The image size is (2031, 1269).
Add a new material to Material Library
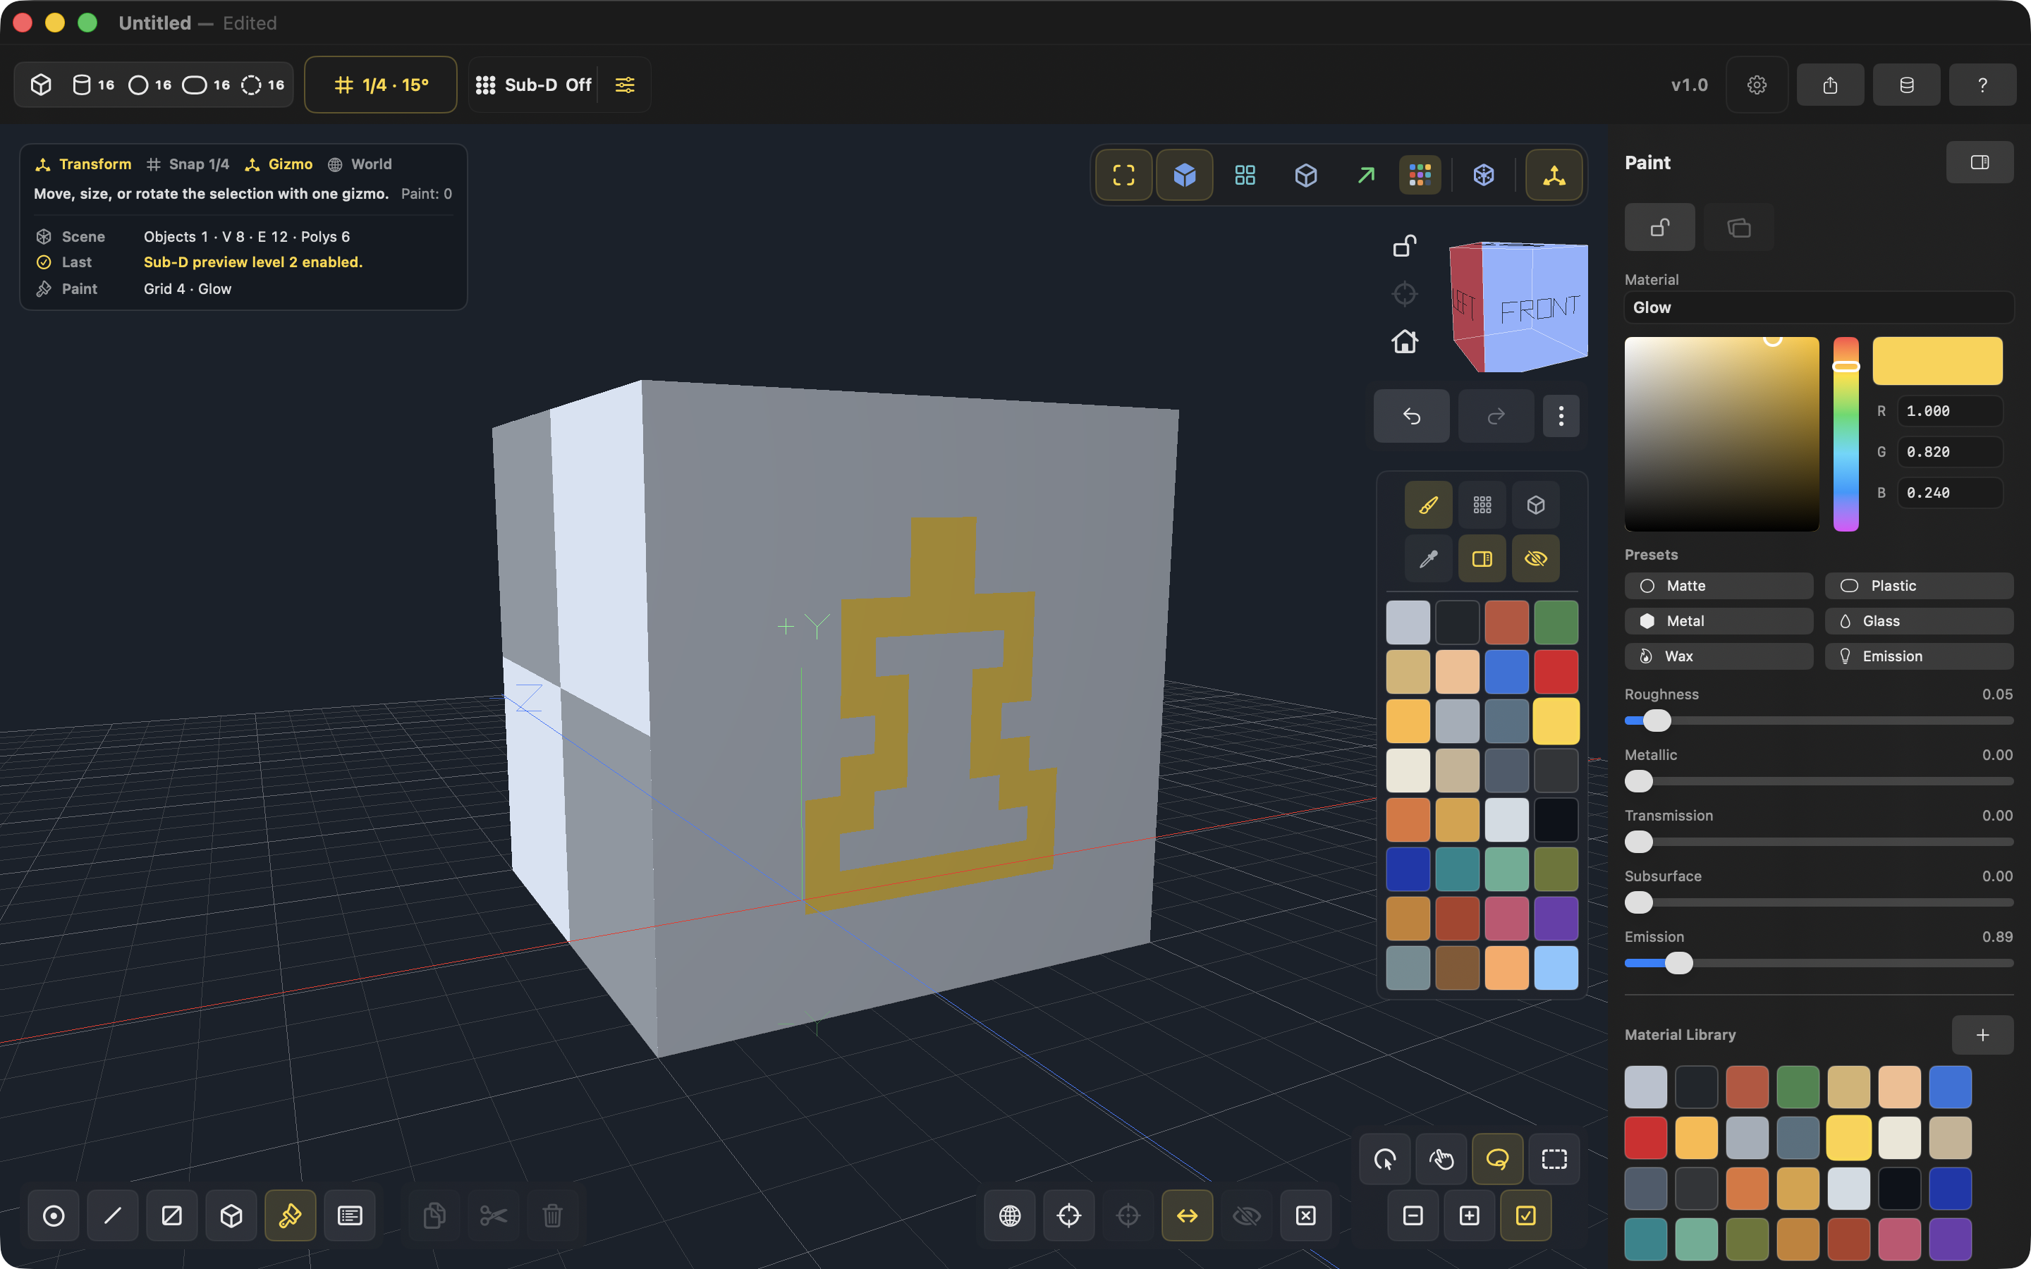coord(1982,1035)
